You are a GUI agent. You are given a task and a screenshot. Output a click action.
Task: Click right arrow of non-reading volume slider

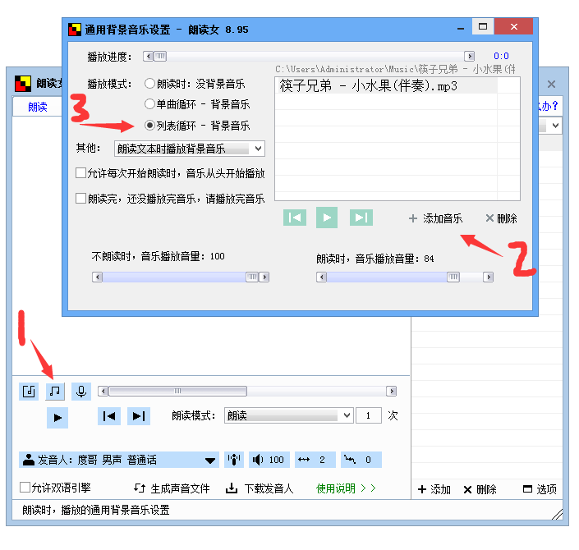tap(264, 277)
